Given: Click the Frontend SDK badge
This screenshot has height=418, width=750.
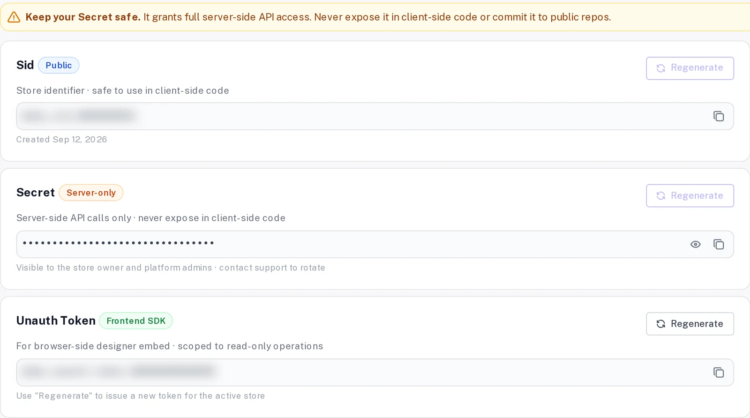Looking at the screenshot, I should point(136,321).
